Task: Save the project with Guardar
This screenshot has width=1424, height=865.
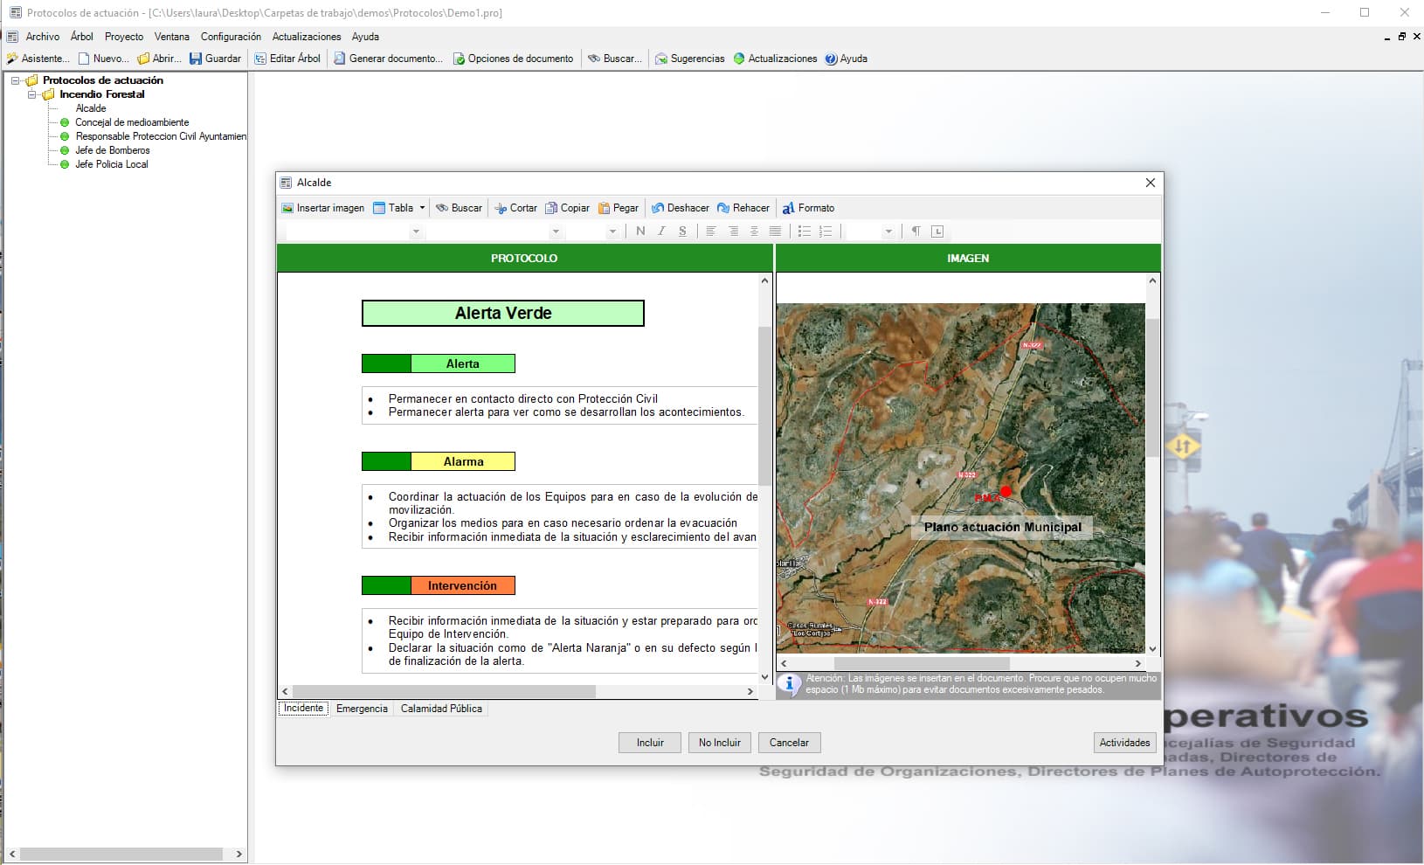Action: tap(215, 59)
